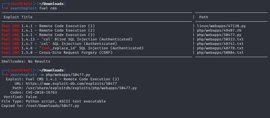The width and height of the screenshot is (270, 118).
Task: Click the path php/webapps/49487.rb
Action: pos(219,30)
